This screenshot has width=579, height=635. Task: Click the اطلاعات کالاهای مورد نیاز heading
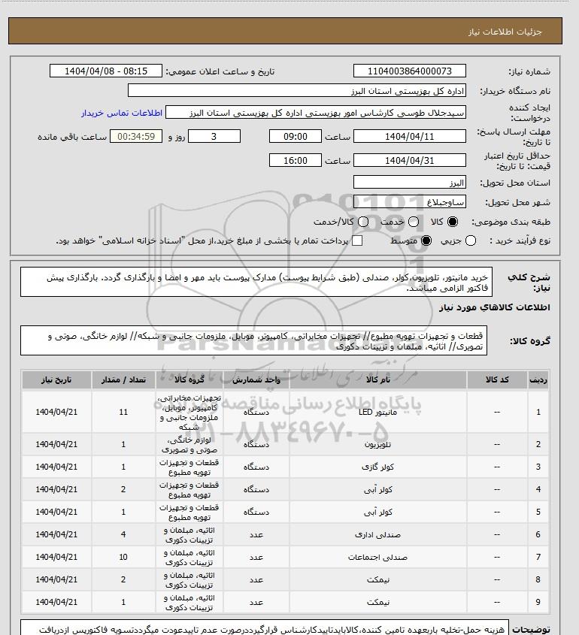(495, 308)
